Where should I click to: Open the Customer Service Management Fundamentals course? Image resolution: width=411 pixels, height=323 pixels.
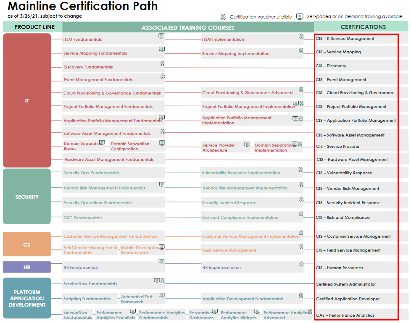(x=110, y=236)
